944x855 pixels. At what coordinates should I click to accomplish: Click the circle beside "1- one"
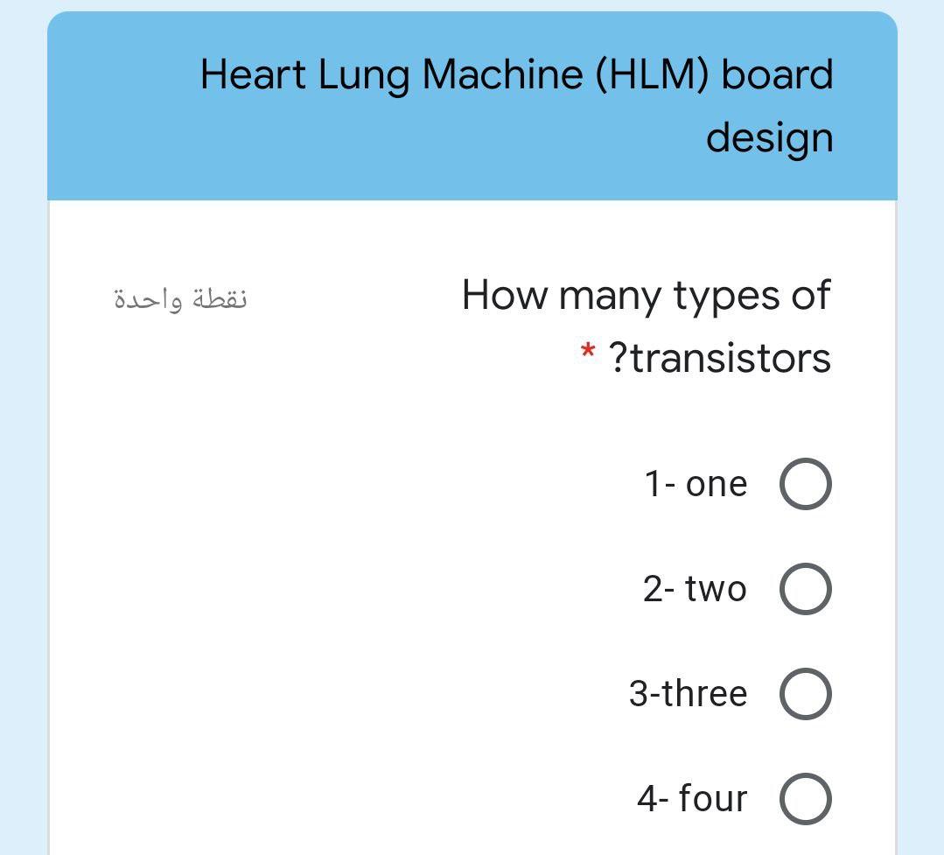point(804,482)
